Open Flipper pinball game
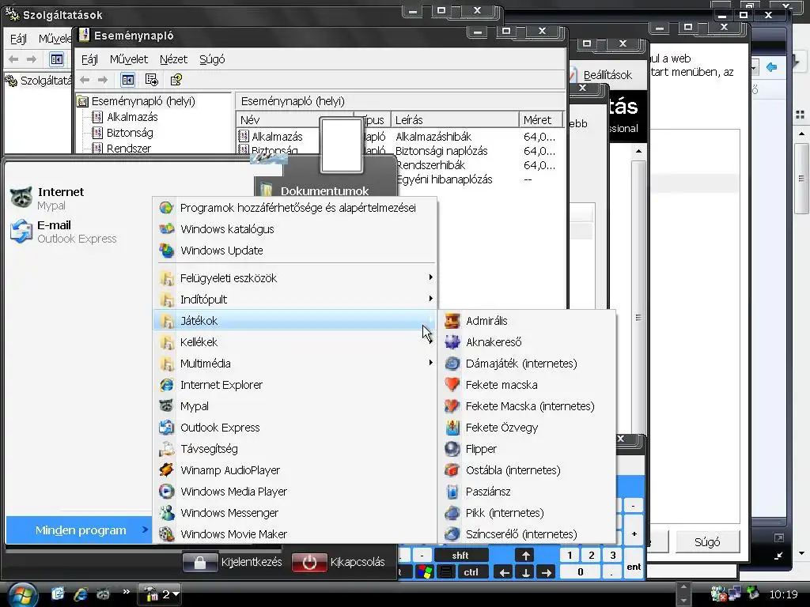Screen dimensions: 810x607 (x=527, y=449)
